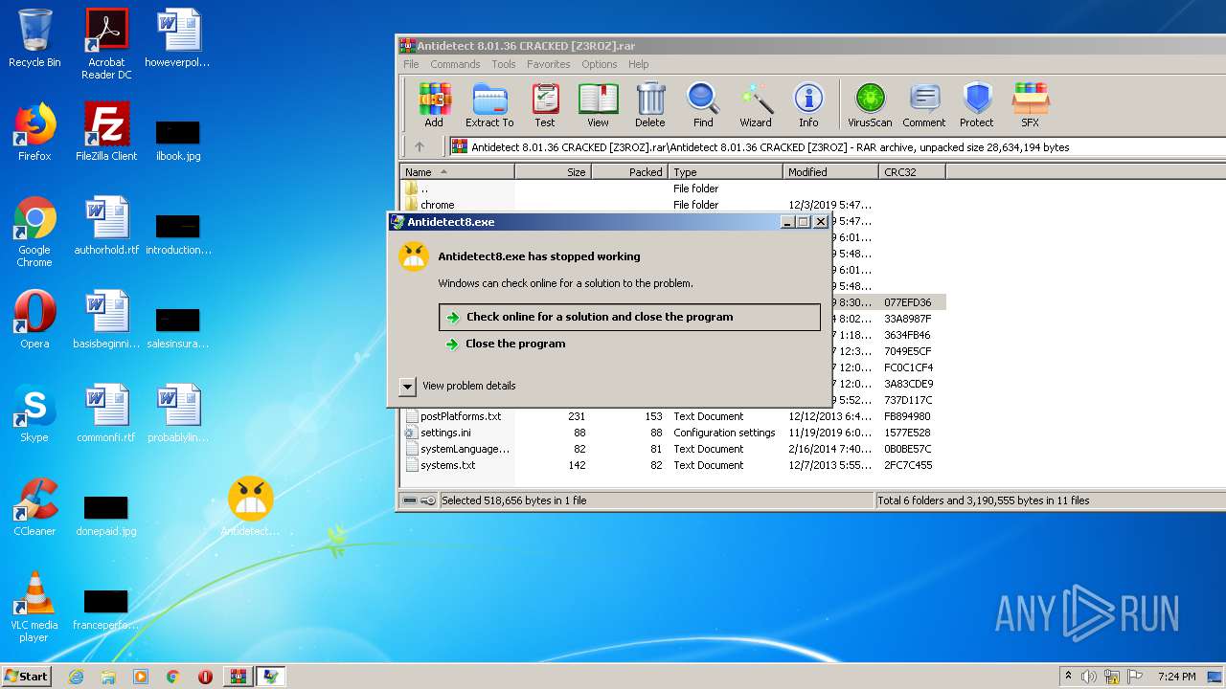Open CCleaner desktop shortcut
The width and height of the screenshot is (1226, 689).
point(34,507)
